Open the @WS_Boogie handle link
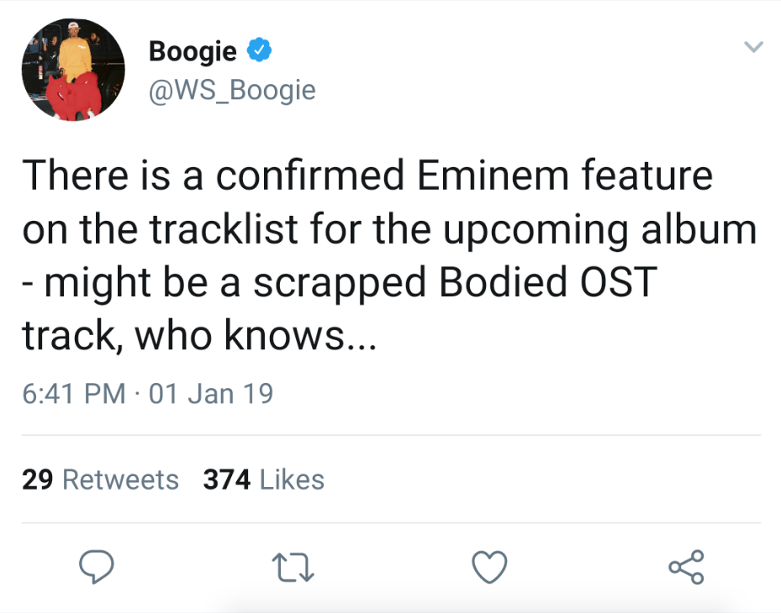This screenshot has width=781, height=613. point(232,90)
